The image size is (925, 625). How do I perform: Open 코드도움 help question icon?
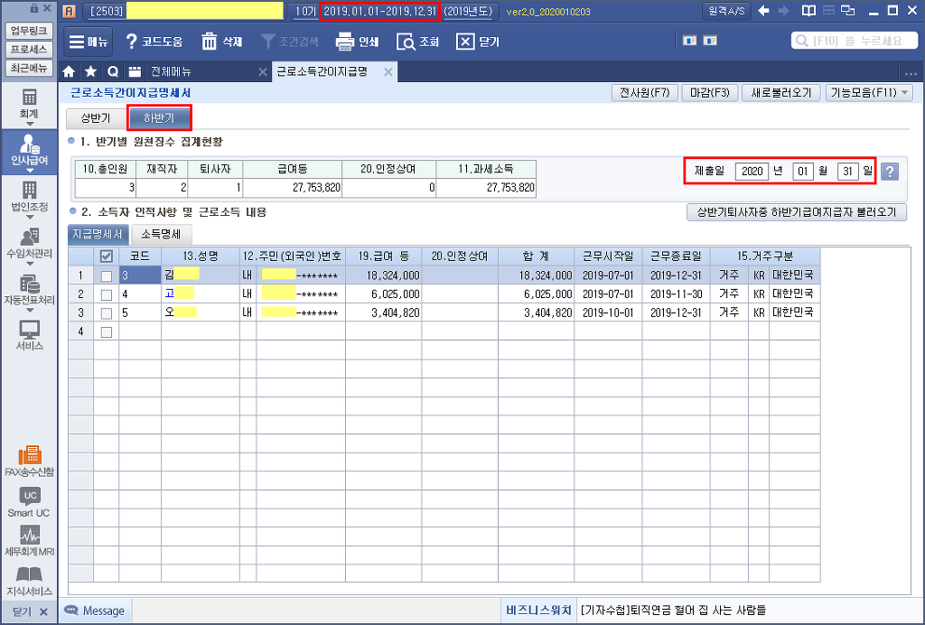pos(131,42)
